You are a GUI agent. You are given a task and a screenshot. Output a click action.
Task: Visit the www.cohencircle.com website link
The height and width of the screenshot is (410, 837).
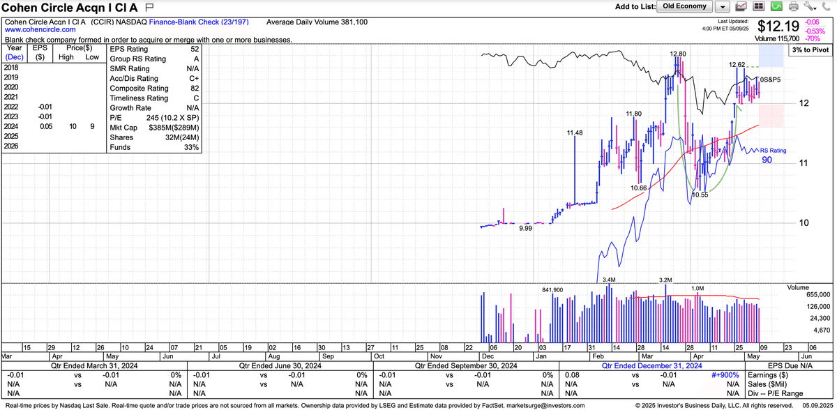[40, 31]
